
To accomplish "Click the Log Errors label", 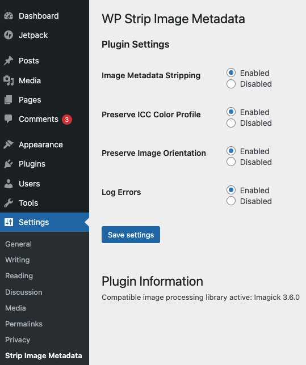I will point(121,192).
